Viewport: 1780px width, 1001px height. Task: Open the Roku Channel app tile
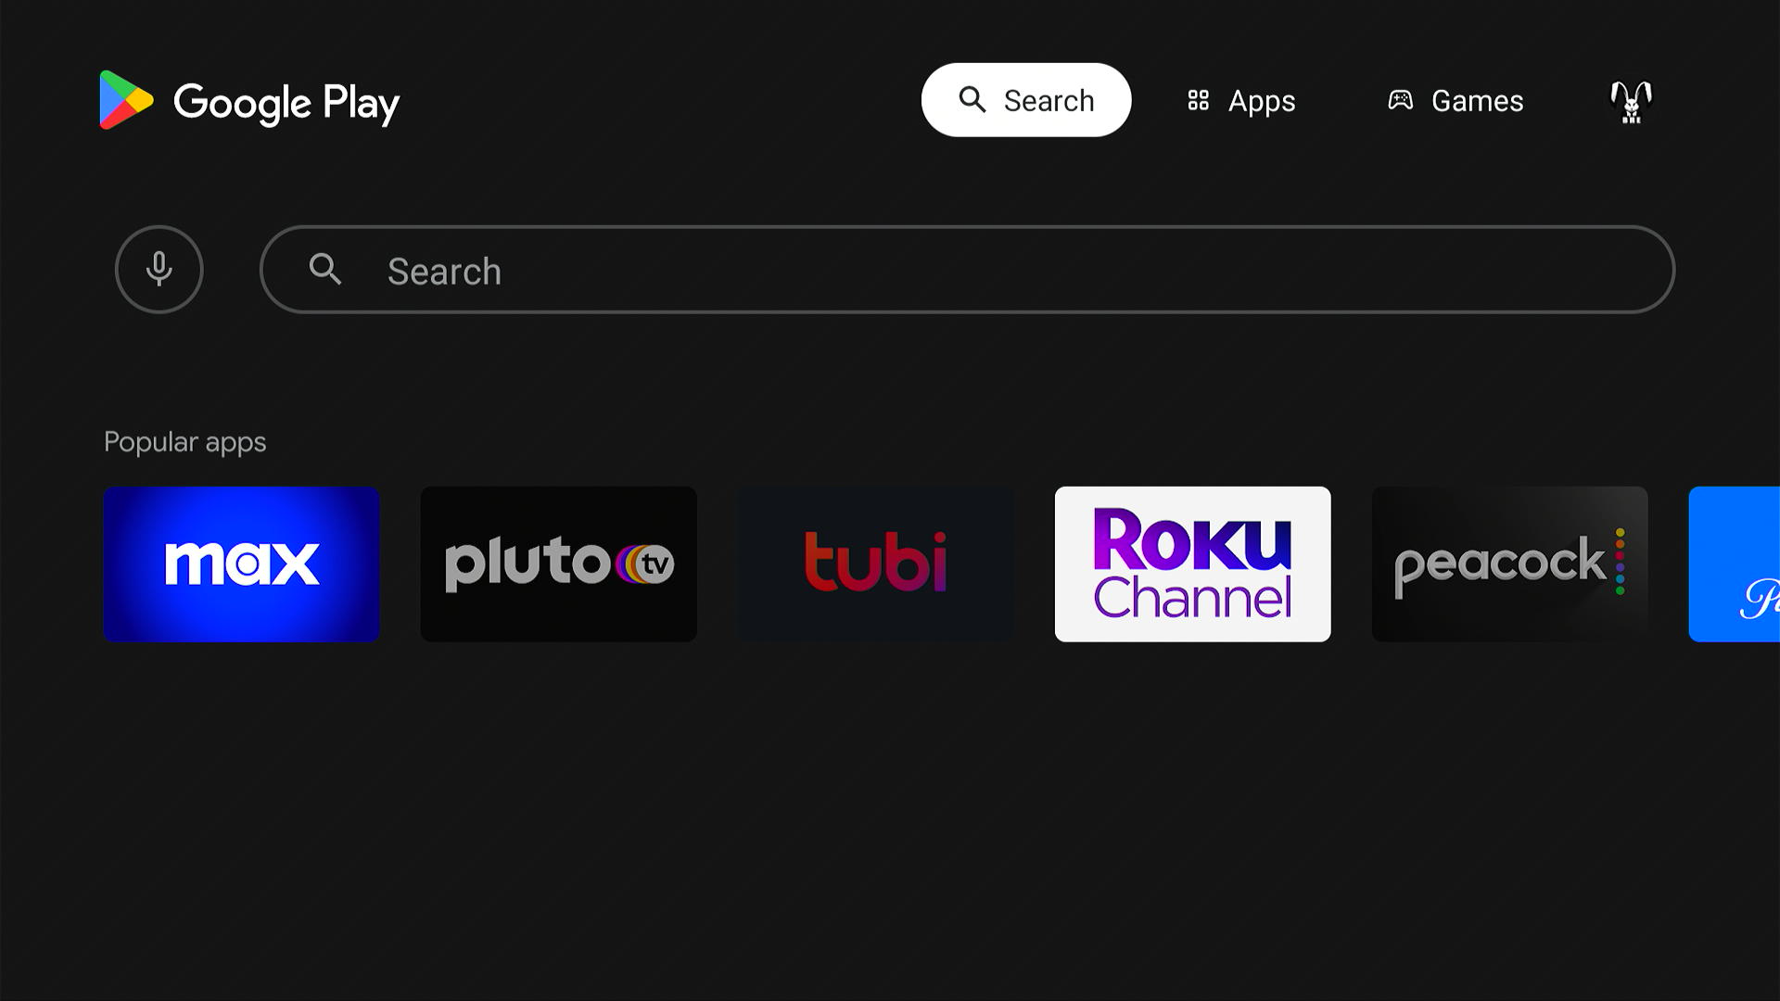(1193, 564)
